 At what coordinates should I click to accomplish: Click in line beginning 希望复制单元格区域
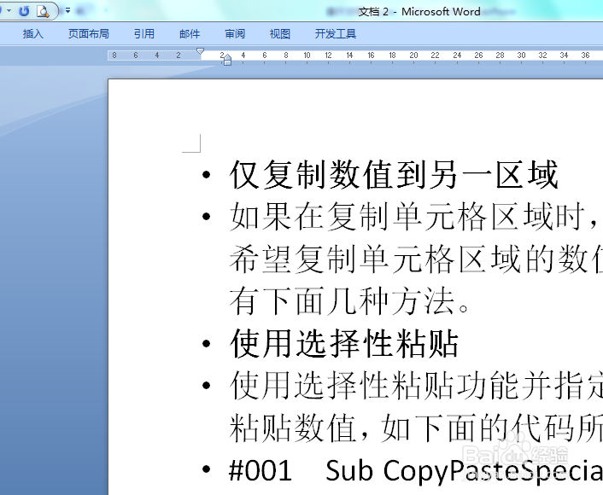[416, 259]
